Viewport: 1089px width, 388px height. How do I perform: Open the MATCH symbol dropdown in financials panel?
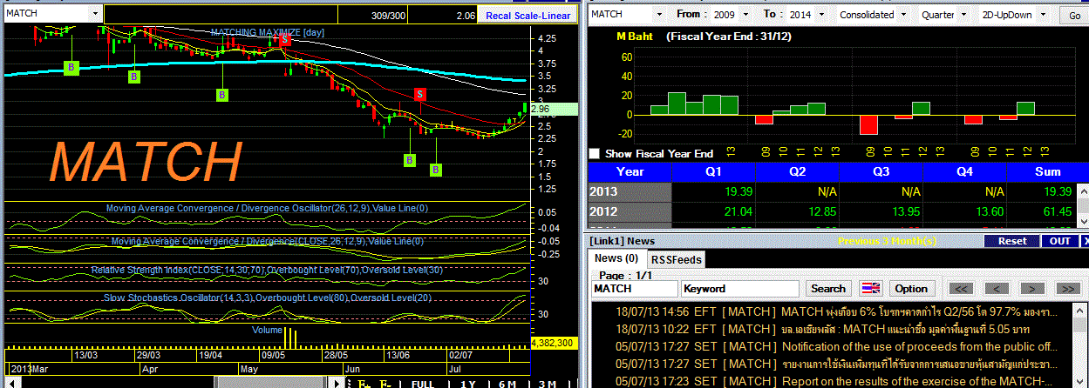[661, 15]
